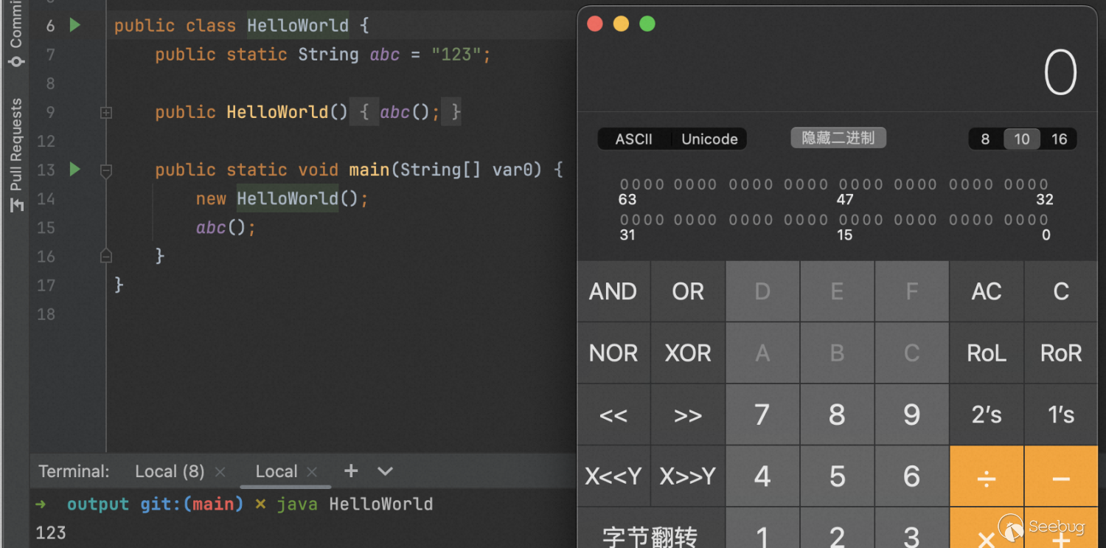
Task: Click the orange minus (−) key
Action: coord(1061,476)
